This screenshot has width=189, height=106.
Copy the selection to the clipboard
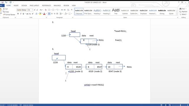click(6, 12)
